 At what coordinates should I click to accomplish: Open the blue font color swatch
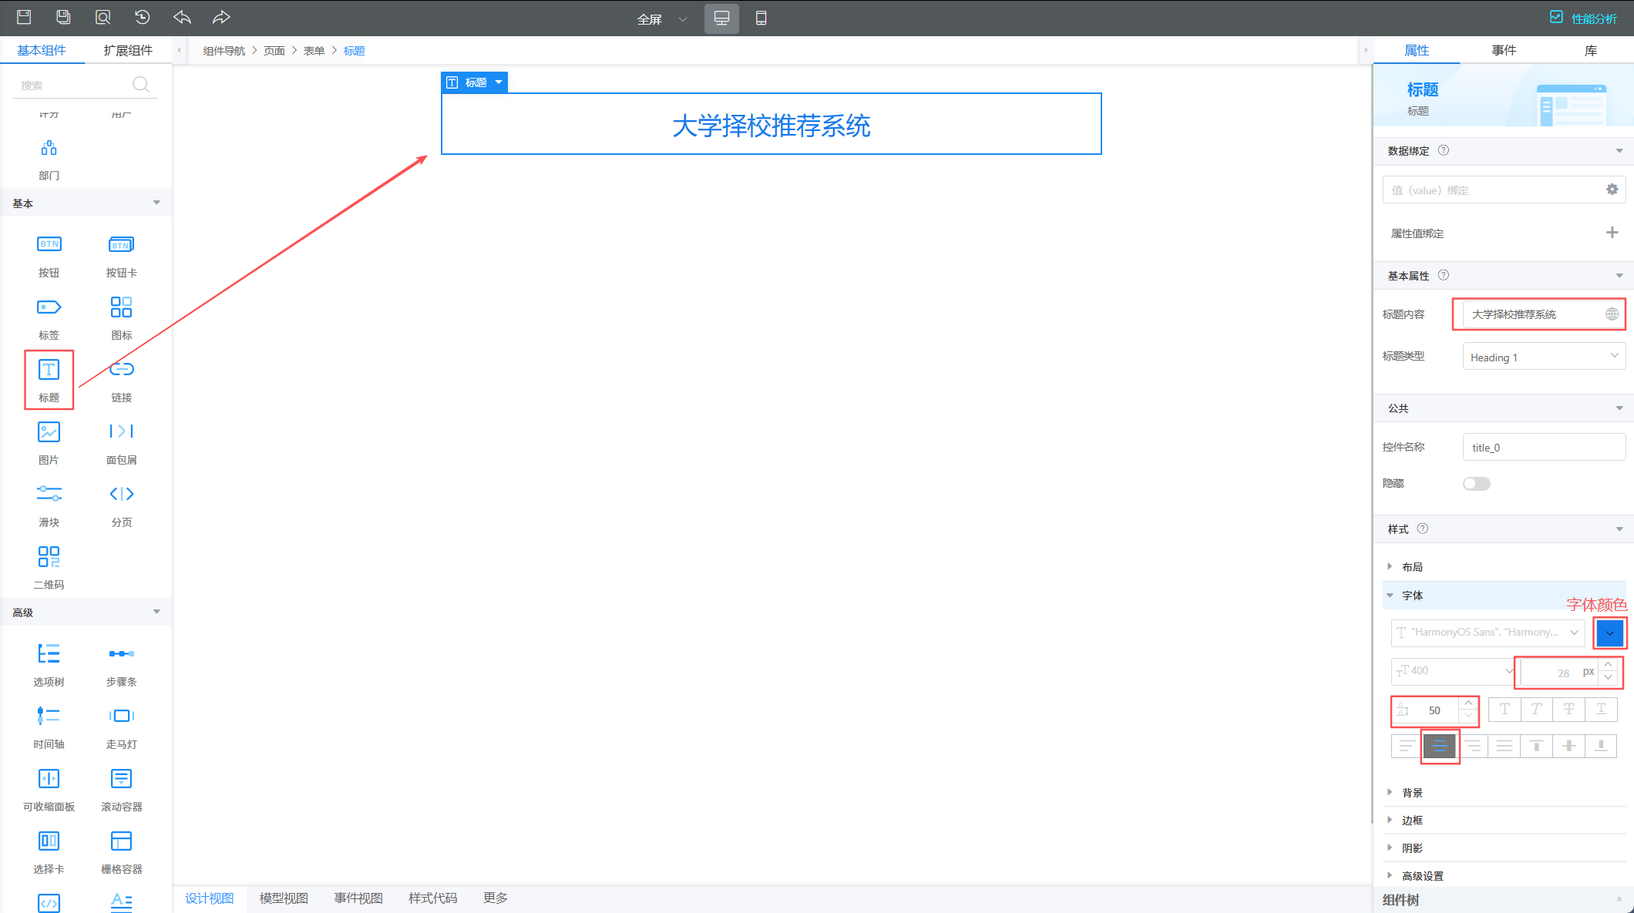pyautogui.click(x=1609, y=633)
